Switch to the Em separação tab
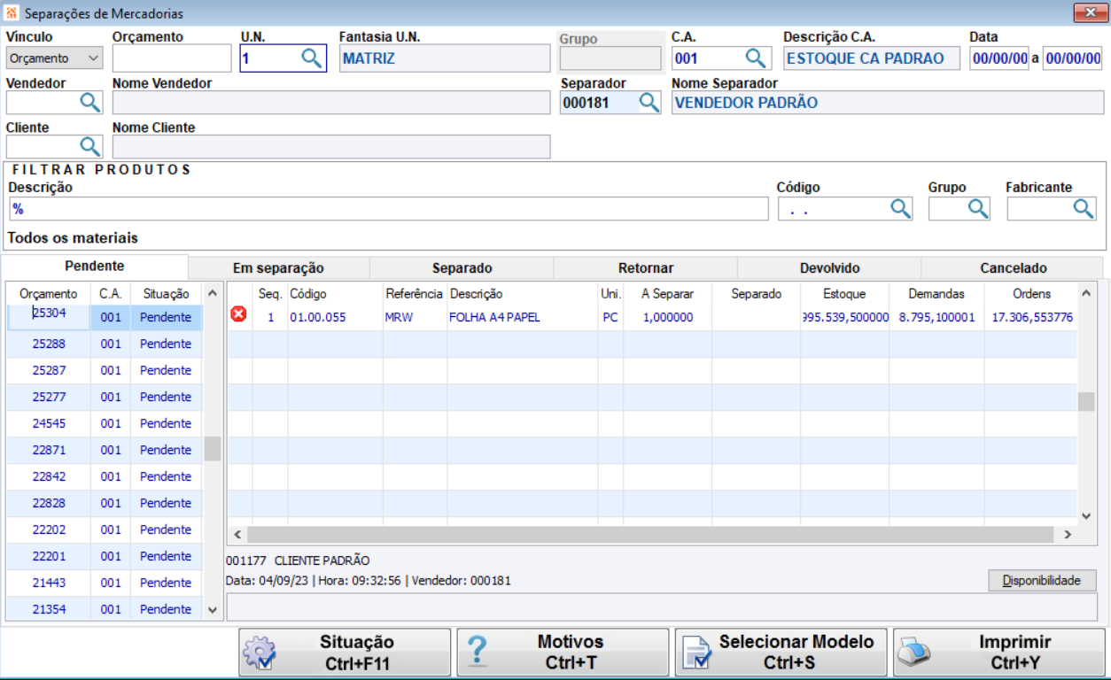Screen dimensions: 1111x680 pos(278,268)
